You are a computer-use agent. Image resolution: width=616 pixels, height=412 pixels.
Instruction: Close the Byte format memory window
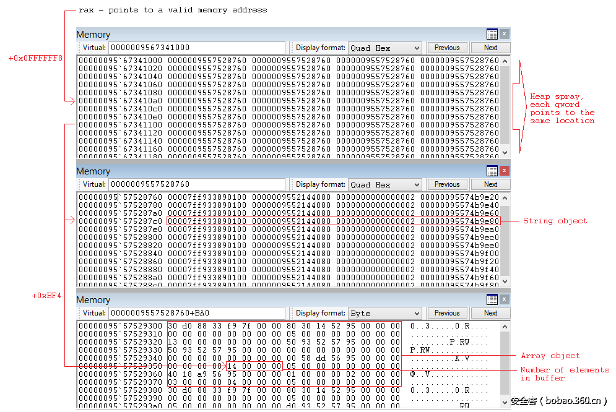(505, 299)
